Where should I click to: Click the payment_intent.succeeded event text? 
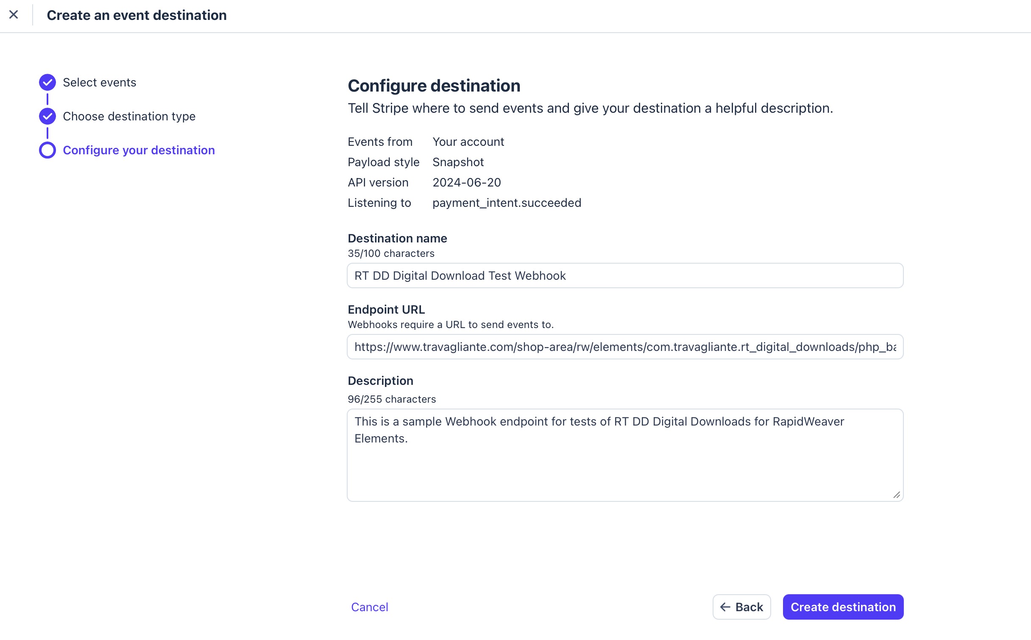507,203
